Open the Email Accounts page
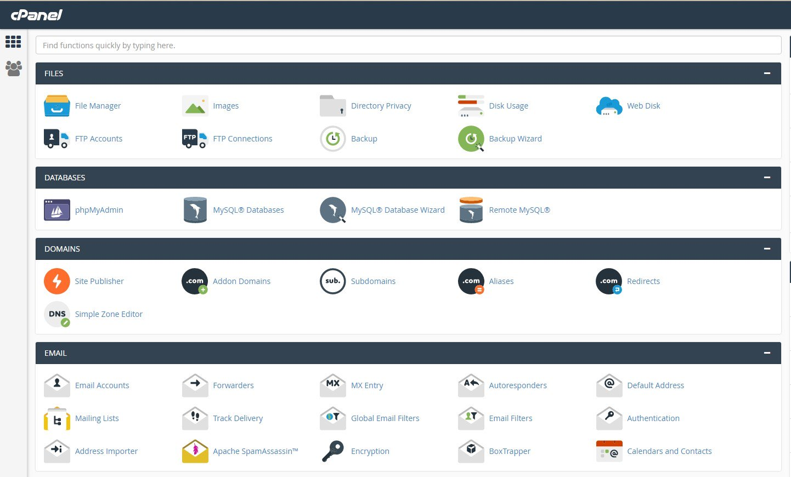791x477 pixels. 102,385
